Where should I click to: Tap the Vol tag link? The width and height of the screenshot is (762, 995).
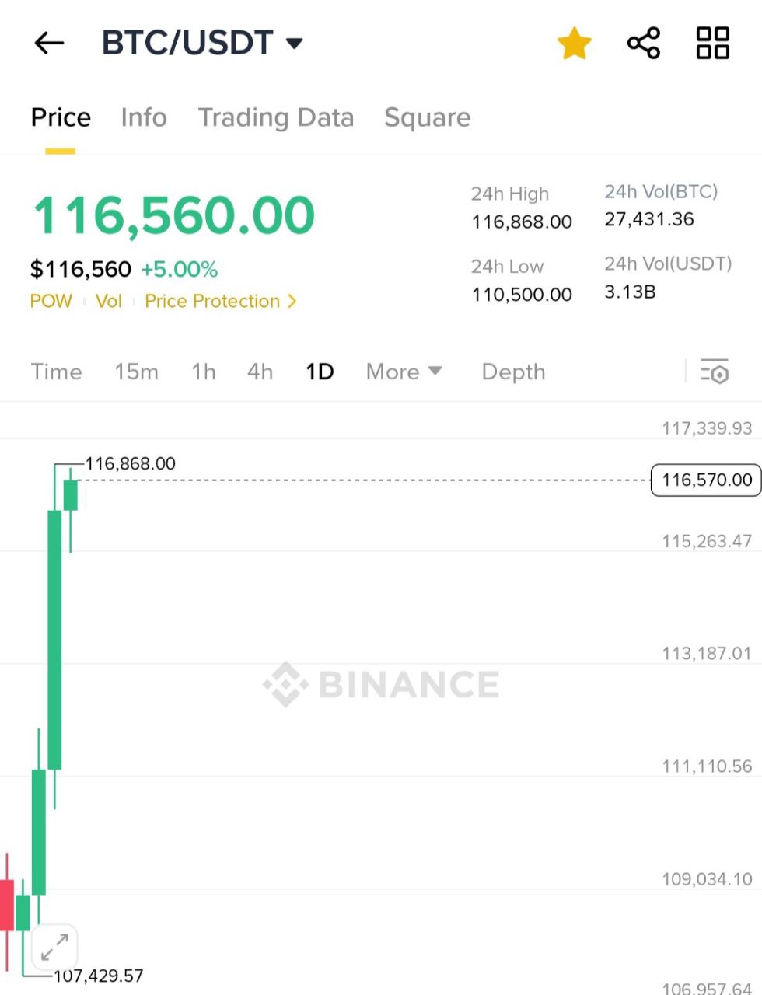tap(109, 301)
